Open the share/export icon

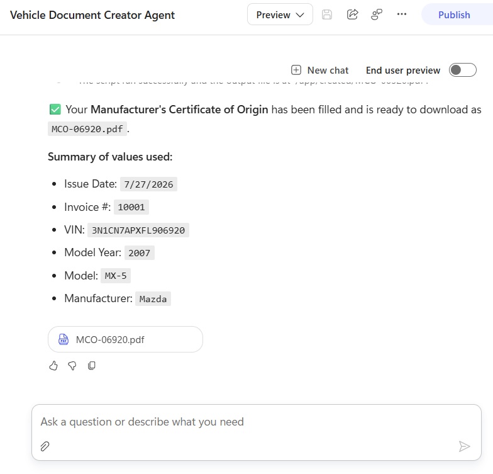tap(352, 14)
